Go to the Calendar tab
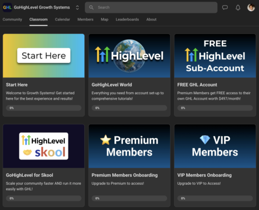The height and width of the screenshot is (210, 259). click(x=63, y=19)
